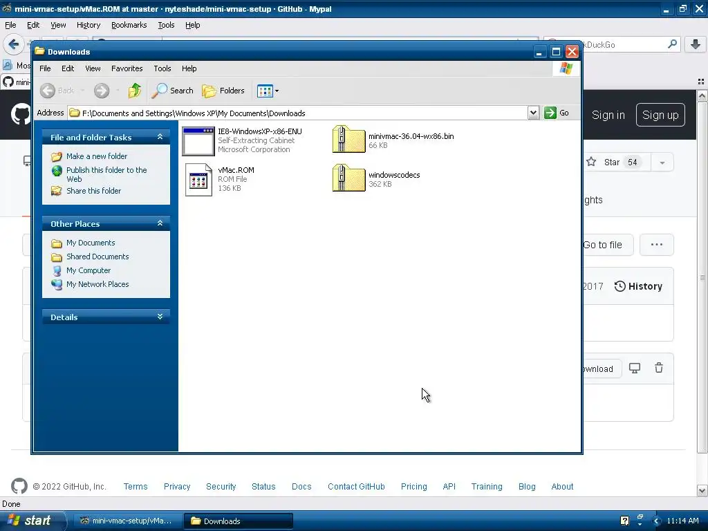Open the Explorer Favorites menu
This screenshot has height=531, width=708.
127,68
